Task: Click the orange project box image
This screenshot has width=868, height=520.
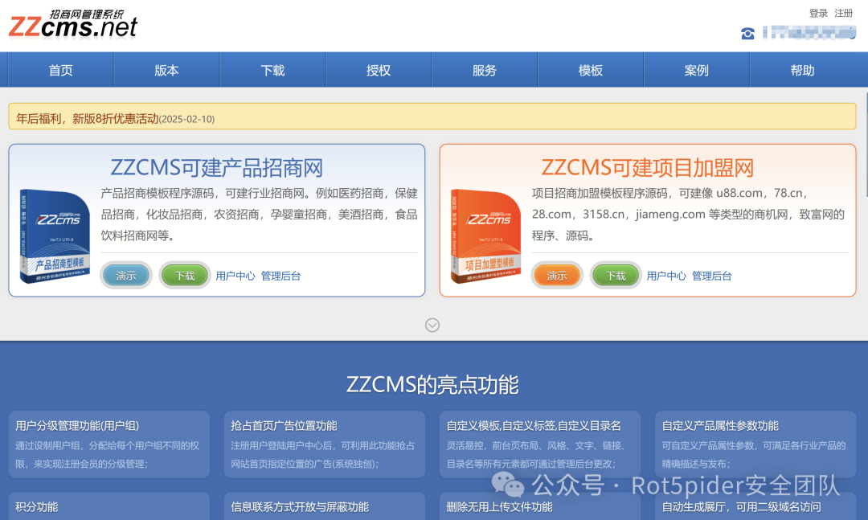Action: click(x=485, y=236)
